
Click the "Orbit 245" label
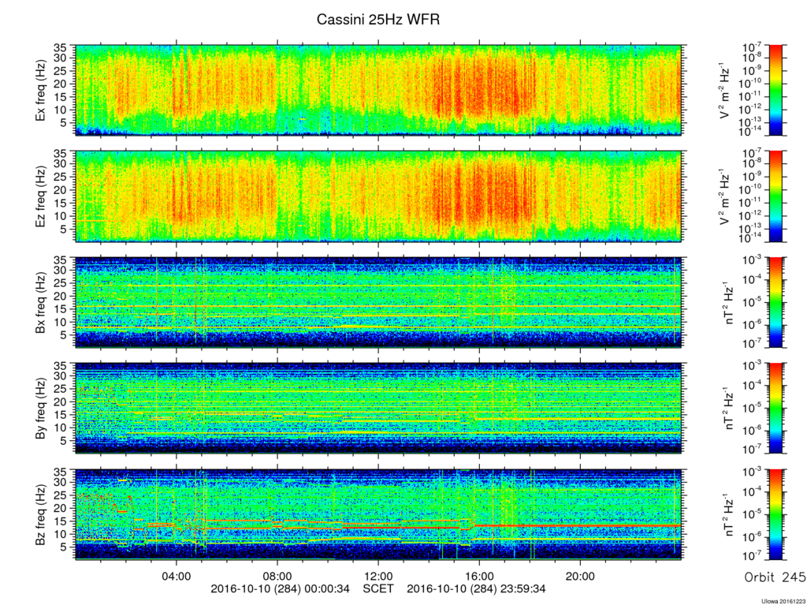(775, 577)
